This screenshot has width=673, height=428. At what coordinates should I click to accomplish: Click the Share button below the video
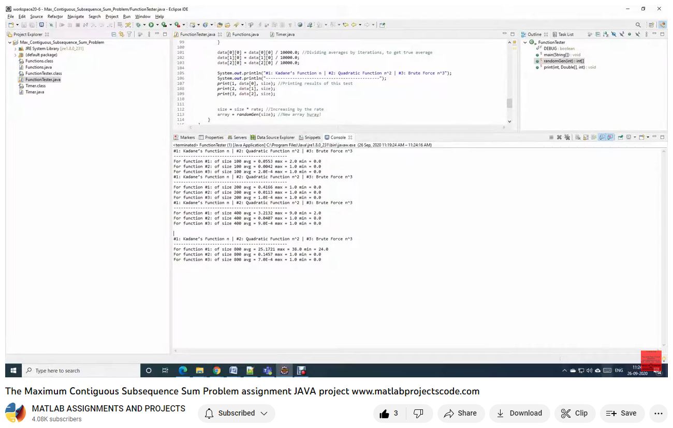[x=460, y=413]
